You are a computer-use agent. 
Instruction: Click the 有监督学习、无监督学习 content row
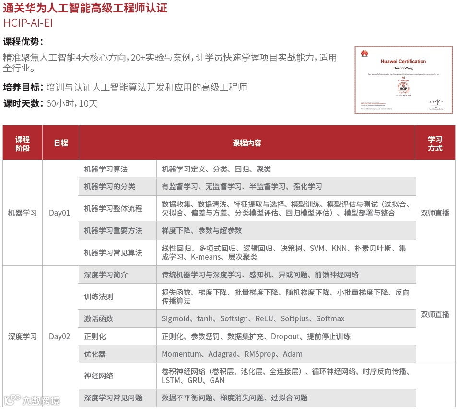[x=286, y=187]
